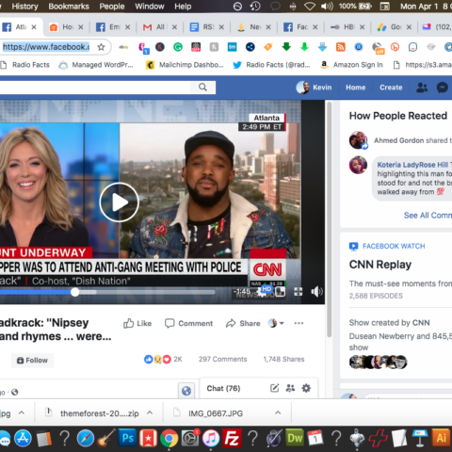Close the first Facebook tab
Screen dimensions: 452x452
[34, 27]
